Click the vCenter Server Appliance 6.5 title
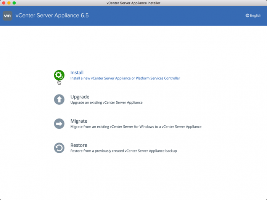The width and height of the screenshot is (267, 200). pyautogui.click(x=52, y=16)
